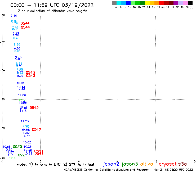196x172 pixels.
Task: Click the NOAA/NESDIS Center footer credit
Action: 106,170
